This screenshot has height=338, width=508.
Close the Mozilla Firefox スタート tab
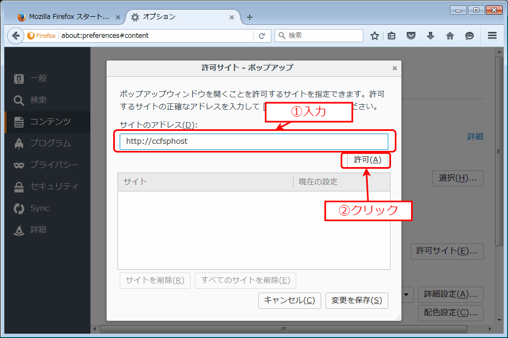[x=118, y=17]
